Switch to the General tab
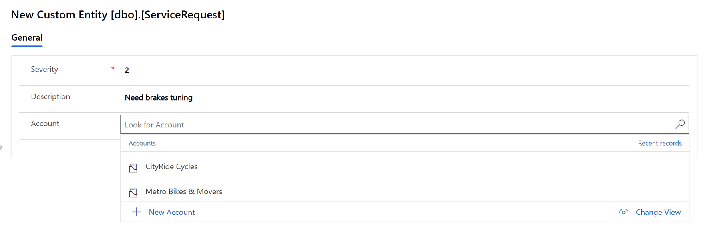709x232 pixels. click(x=27, y=37)
